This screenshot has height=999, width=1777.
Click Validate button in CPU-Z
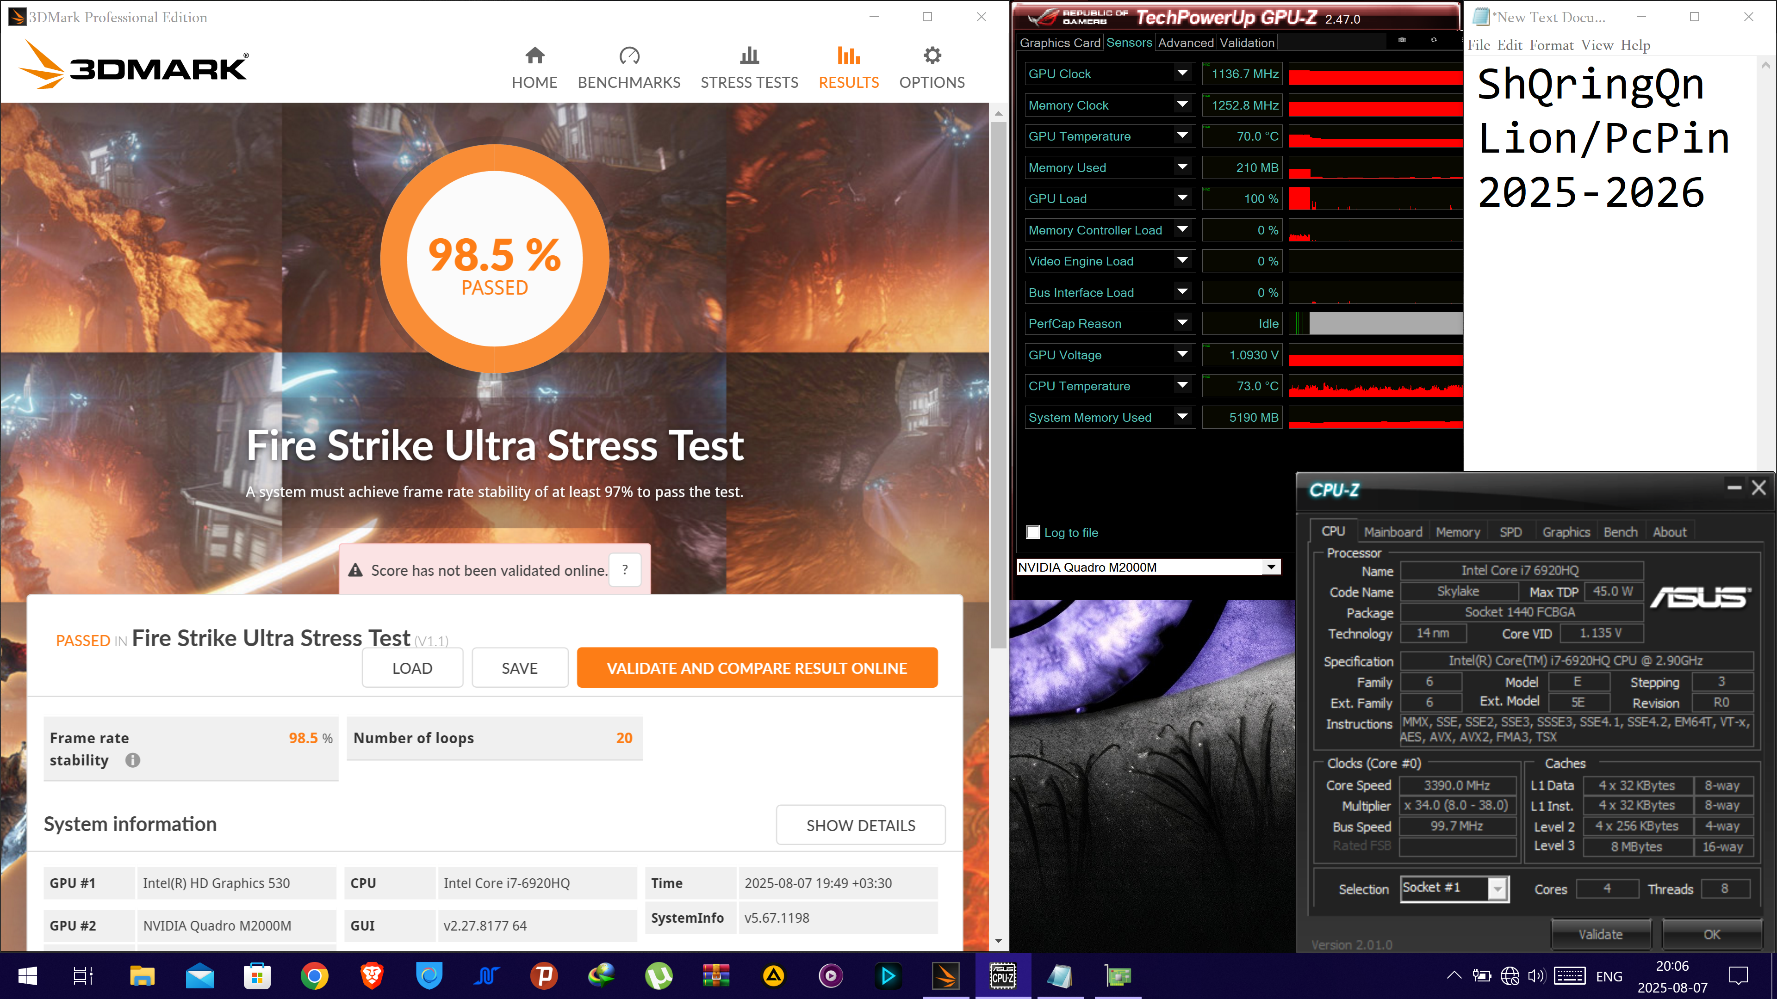point(1600,934)
